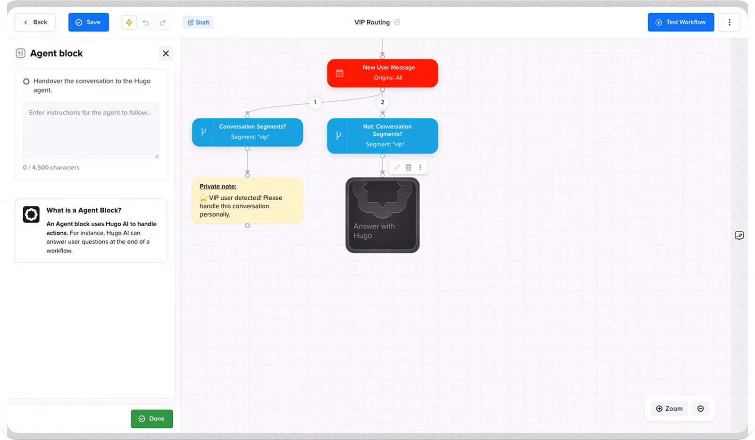755x440 pixels.
Task: Toggle the Draft status badge
Action: [198, 22]
